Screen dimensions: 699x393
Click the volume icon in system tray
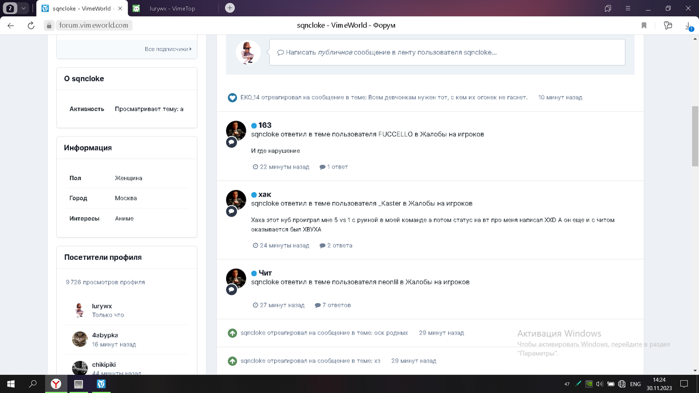pos(599,384)
